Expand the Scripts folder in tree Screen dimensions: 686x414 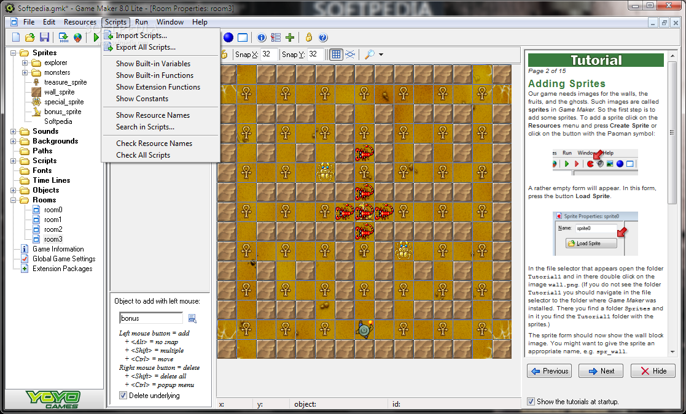tap(13, 161)
